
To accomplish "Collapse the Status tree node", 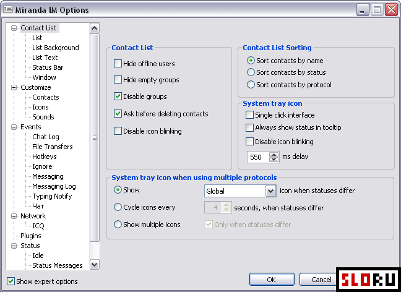I will point(14,246).
